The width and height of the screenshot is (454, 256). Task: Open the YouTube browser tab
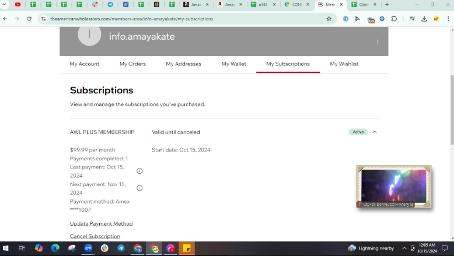tap(18, 4)
